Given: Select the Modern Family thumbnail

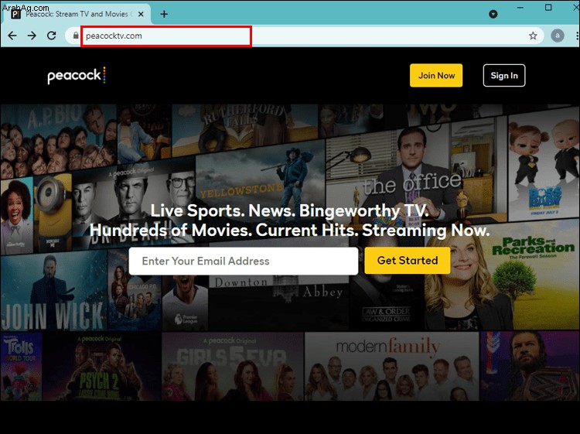Looking at the screenshot, I should click(391, 366).
